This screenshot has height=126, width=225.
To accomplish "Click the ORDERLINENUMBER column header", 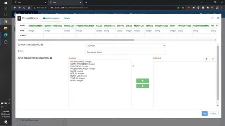I will point(85,26).
